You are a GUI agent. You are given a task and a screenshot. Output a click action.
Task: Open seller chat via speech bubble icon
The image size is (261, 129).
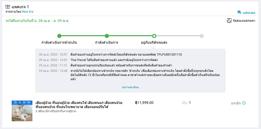pyautogui.click(x=239, y=12)
